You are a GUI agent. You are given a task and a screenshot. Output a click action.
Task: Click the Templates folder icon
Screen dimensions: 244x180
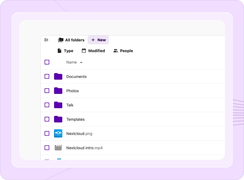click(58, 119)
